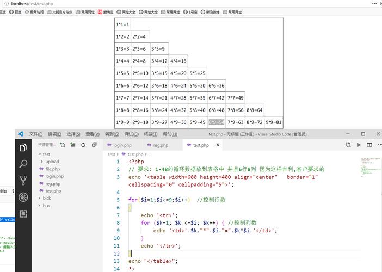Click the browser address bar URL
382x272 pixels.
tap(32, 4)
